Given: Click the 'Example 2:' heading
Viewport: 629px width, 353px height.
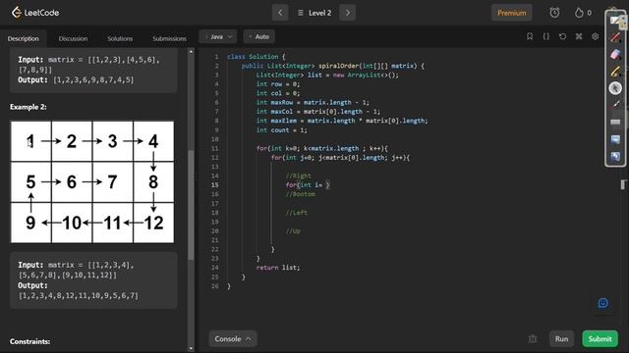Looking at the screenshot, I should tap(29, 107).
